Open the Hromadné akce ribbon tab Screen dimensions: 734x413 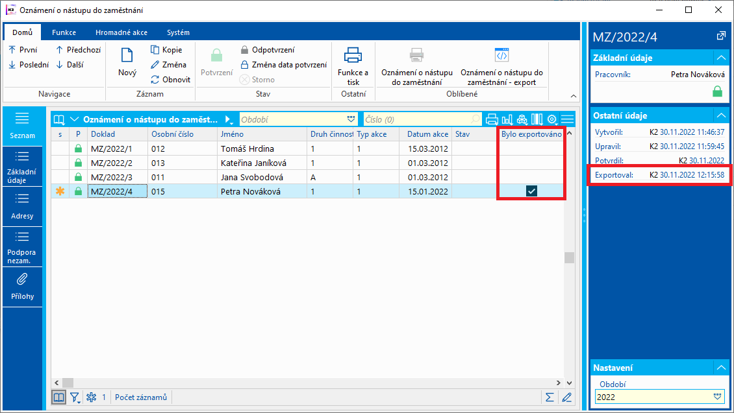[121, 32]
